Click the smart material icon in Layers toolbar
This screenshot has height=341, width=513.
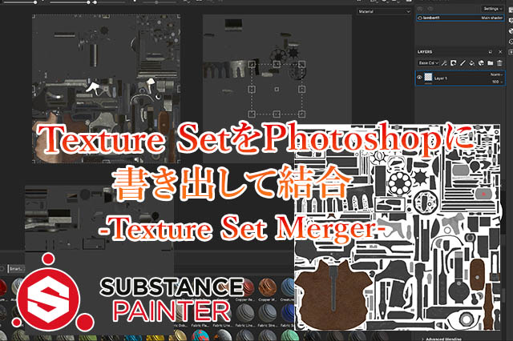(x=482, y=62)
